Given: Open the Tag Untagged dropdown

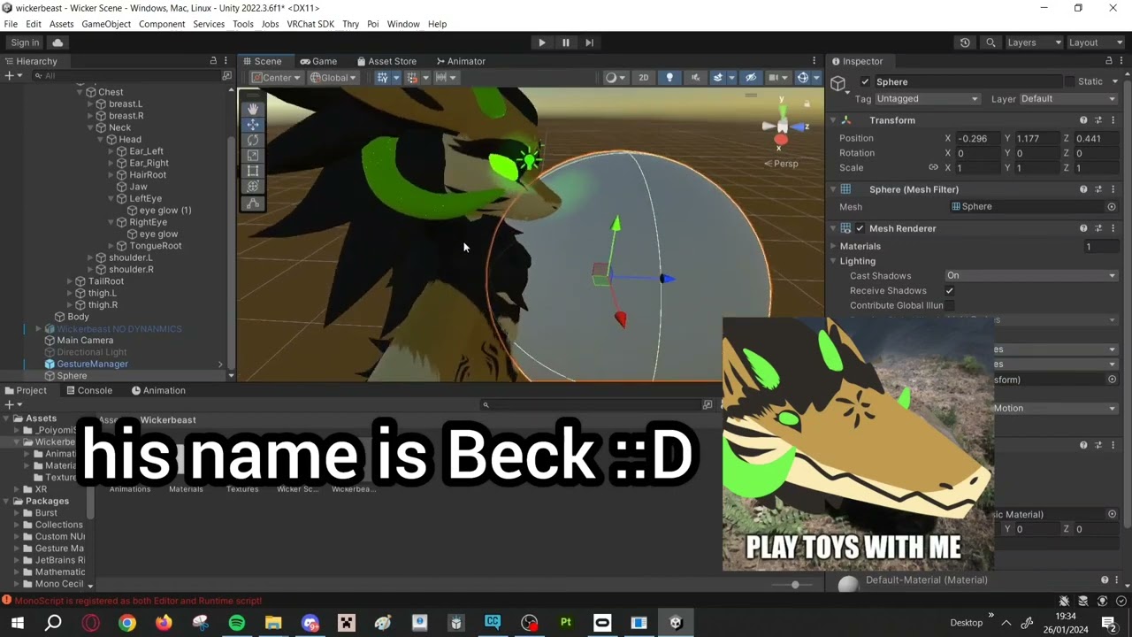Looking at the screenshot, I should click(927, 99).
